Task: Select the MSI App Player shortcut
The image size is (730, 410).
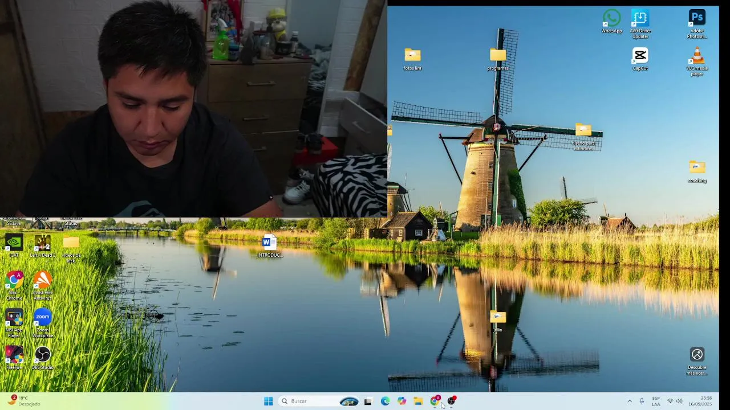Action: [x=14, y=323]
